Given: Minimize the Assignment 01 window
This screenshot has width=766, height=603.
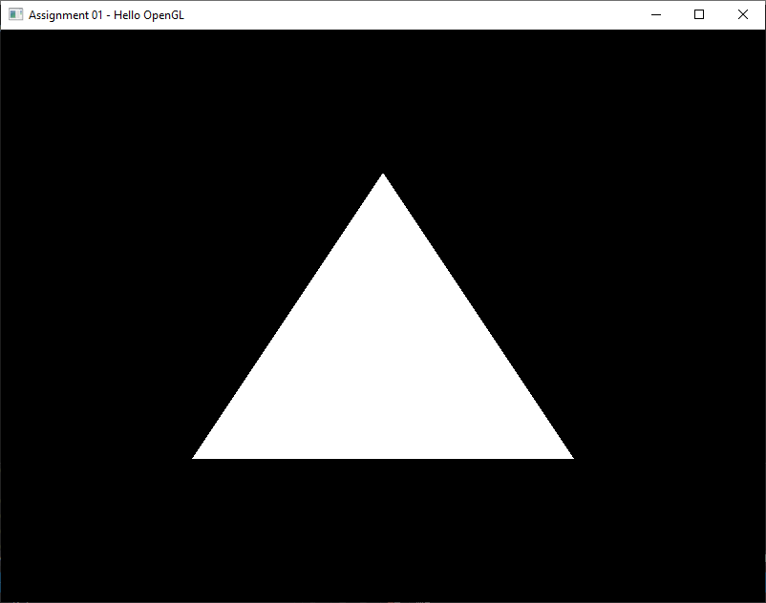Looking at the screenshot, I should tap(656, 14).
